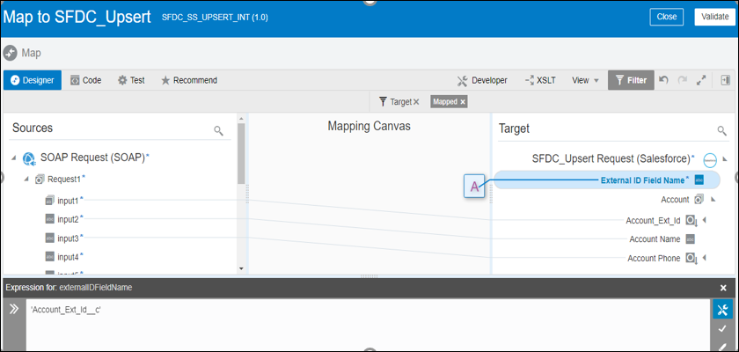Select input3 in Sources tree
The width and height of the screenshot is (739, 352).
(68, 238)
